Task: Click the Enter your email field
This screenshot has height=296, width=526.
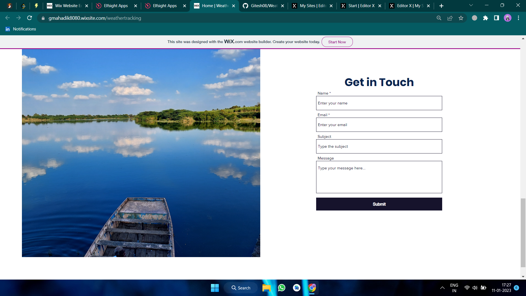Action: click(x=379, y=125)
